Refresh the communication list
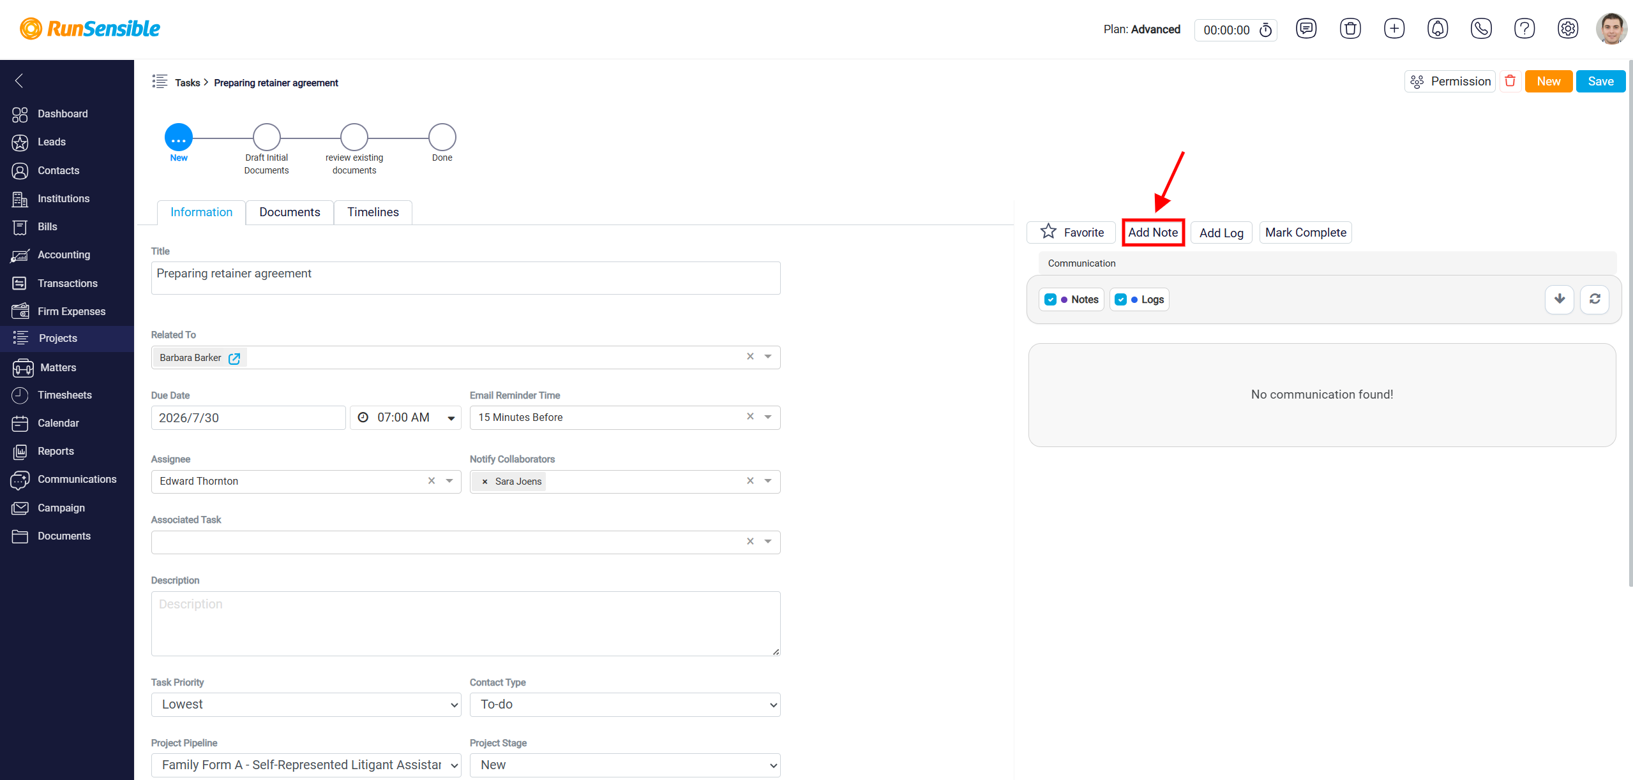The height and width of the screenshot is (780, 1633). pyautogui.click(x=1595, y=299)
